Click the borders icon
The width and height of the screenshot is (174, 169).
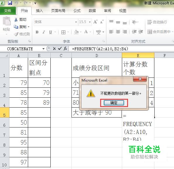click(x=63, y=32)
